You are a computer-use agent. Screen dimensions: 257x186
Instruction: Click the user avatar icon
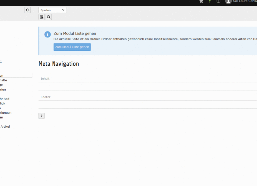point(228,2)
